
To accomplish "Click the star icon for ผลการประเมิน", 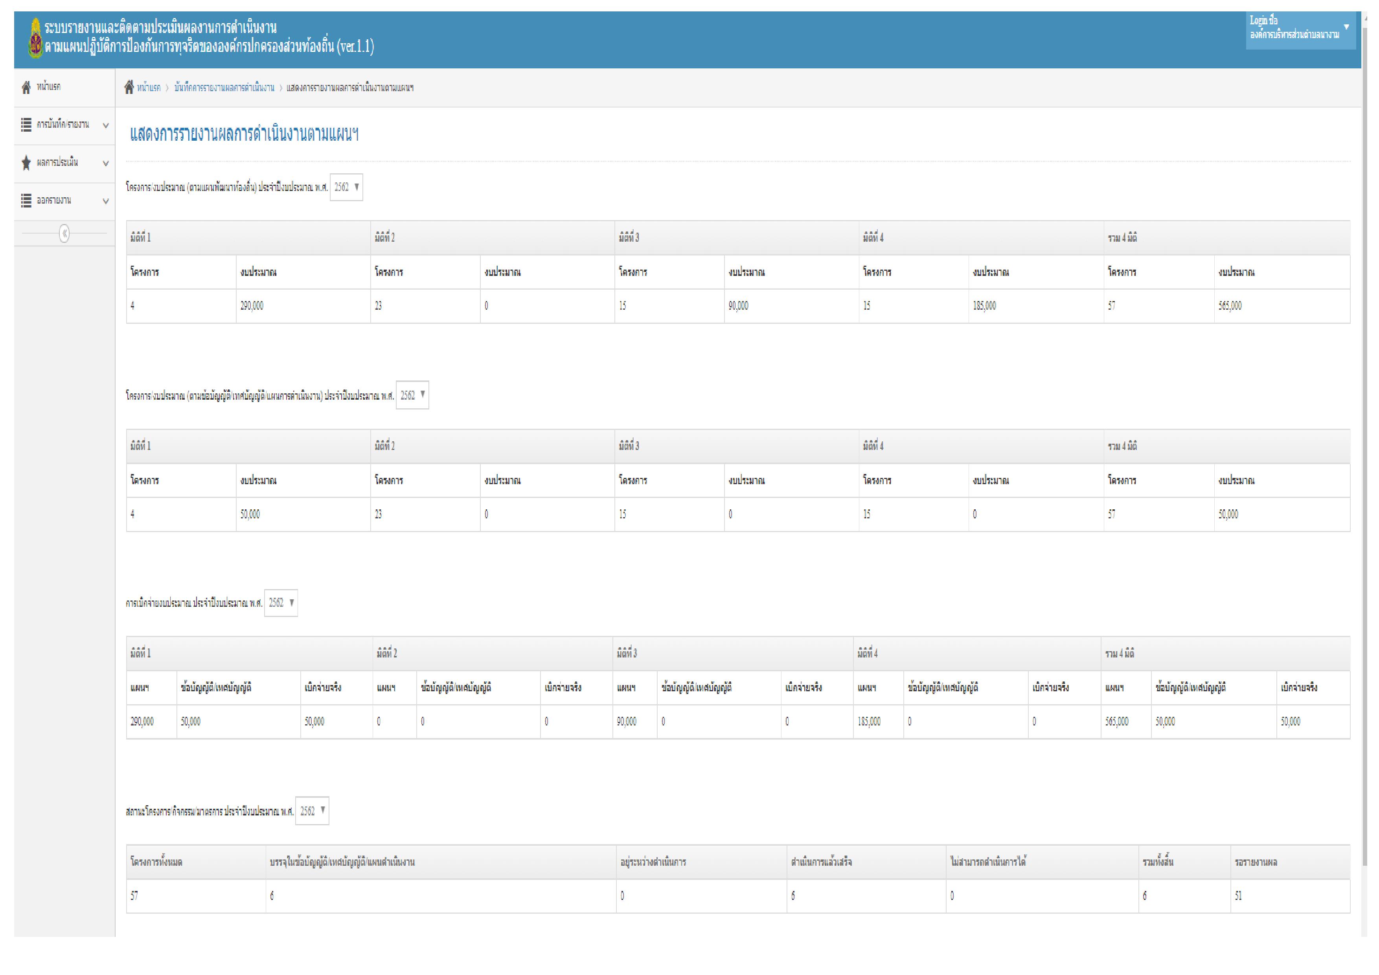I will 26,163.
